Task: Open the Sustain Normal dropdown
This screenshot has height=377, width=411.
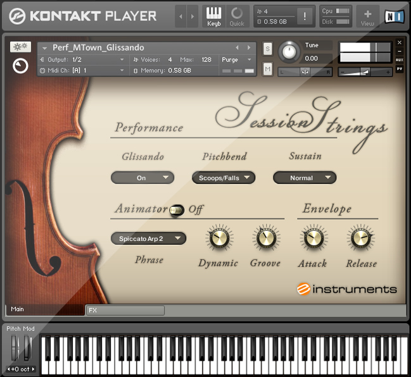Action: click(305, 178)
